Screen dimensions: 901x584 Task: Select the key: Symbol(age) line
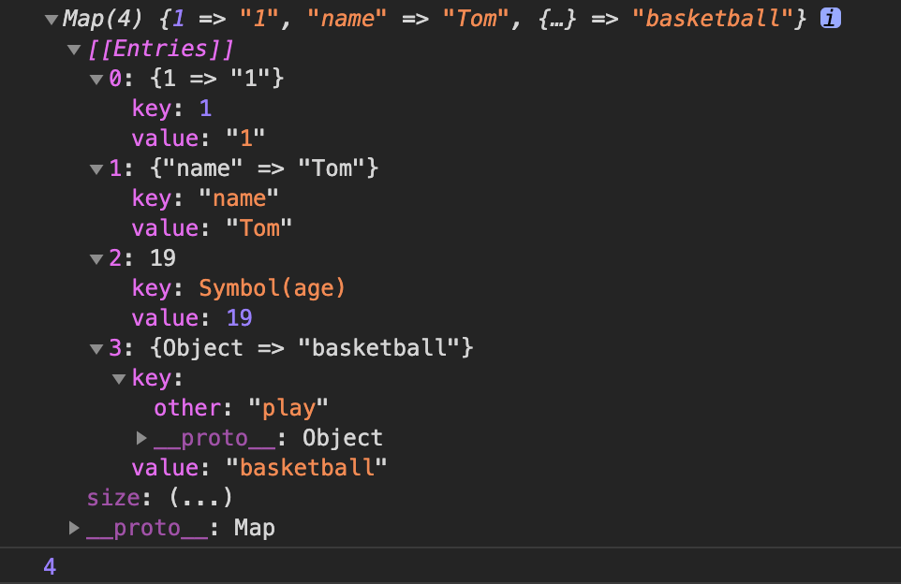click(x=239, y=288)
